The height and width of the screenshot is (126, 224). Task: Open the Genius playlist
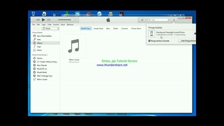coord(45,58)
